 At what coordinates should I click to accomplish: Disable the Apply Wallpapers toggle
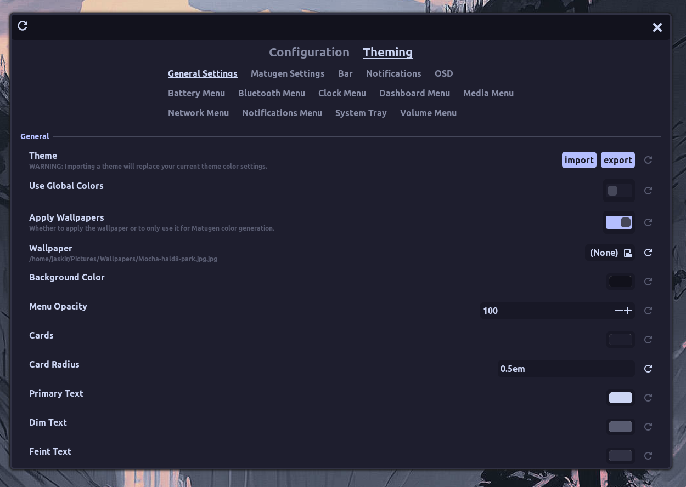[x=618, y=222]
